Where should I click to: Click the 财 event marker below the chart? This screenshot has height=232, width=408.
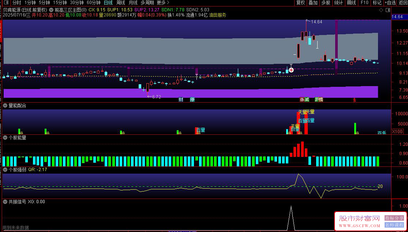[x=181, y=100]
